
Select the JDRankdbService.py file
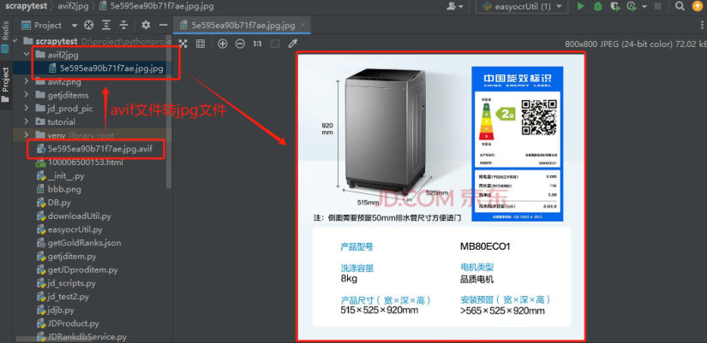87,337
